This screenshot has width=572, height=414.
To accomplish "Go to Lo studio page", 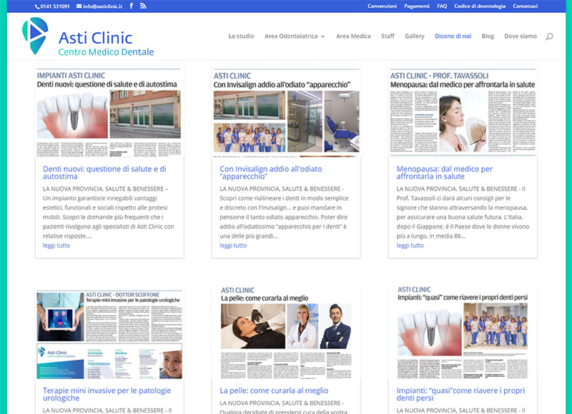I will pyautogui.click(x=241, y=36).
